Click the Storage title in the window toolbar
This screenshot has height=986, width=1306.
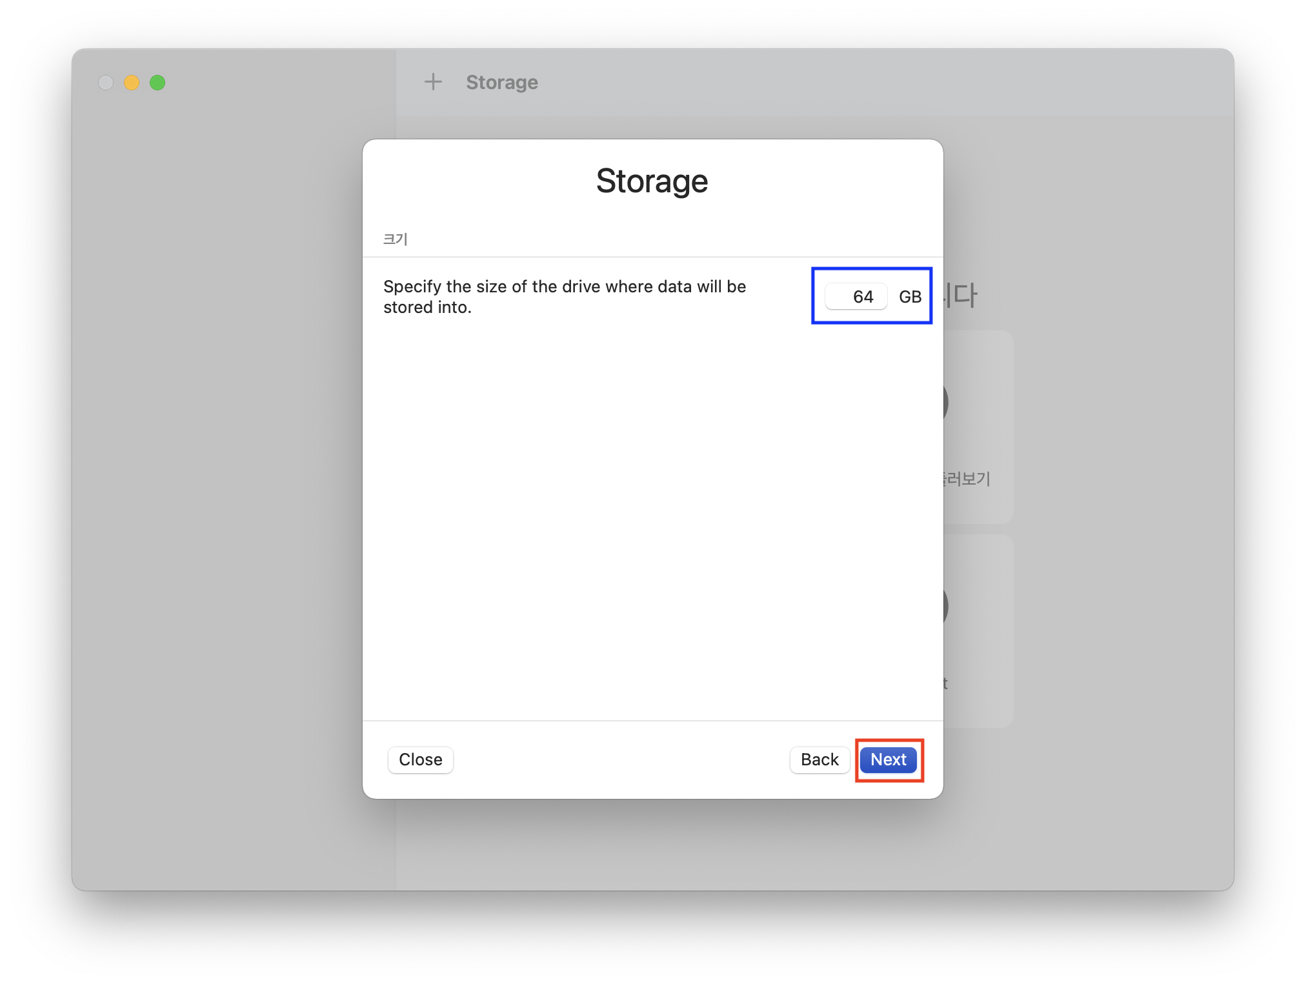pyautogui.click(x=502, y=83)
